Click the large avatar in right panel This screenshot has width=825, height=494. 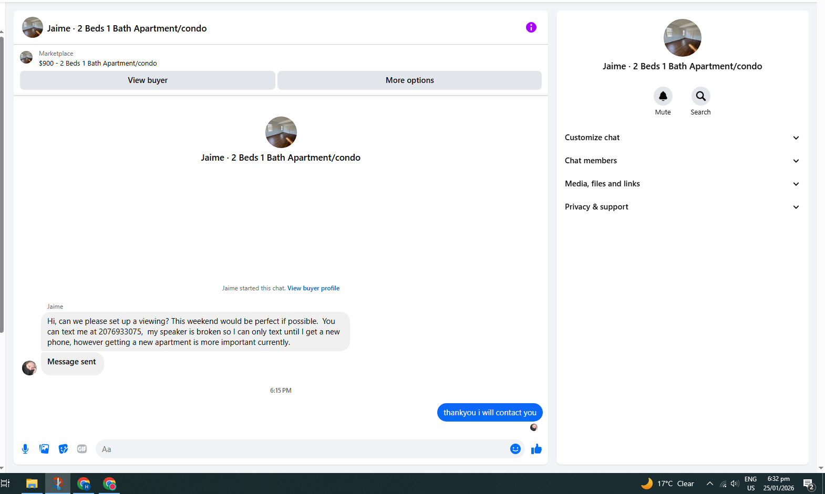click(x=683, y=38)
